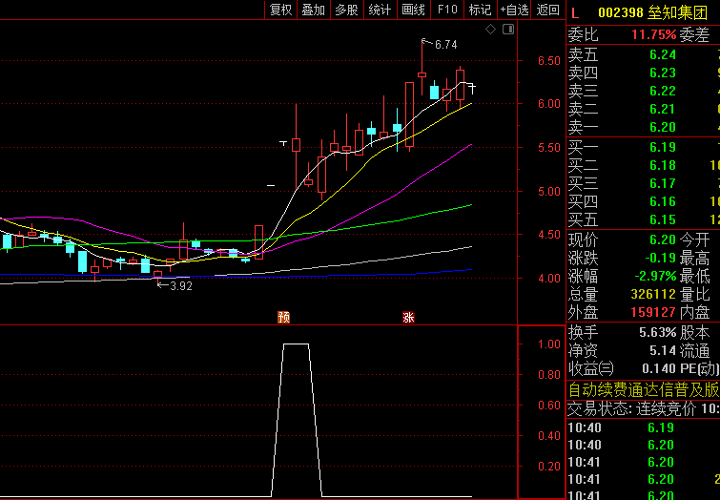Select the 多股 multi-stock view

pos(347,10)
